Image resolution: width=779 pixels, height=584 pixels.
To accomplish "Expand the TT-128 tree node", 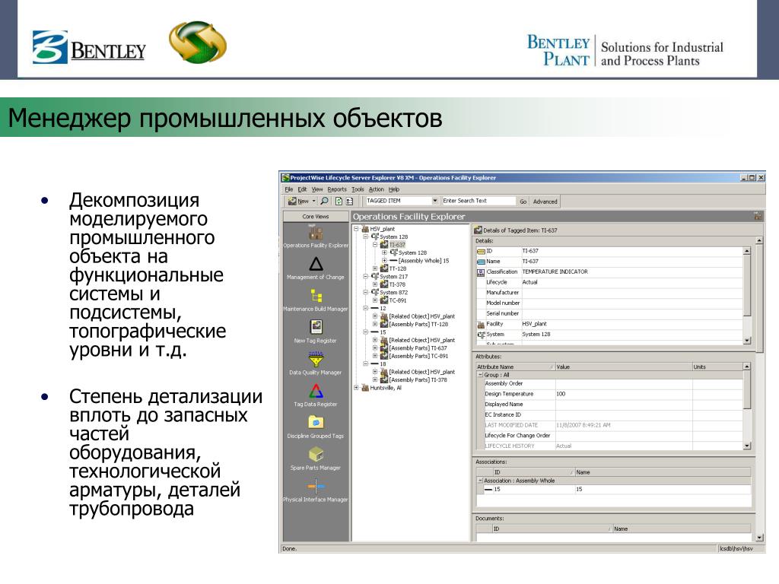I will [x=375, y=268].
